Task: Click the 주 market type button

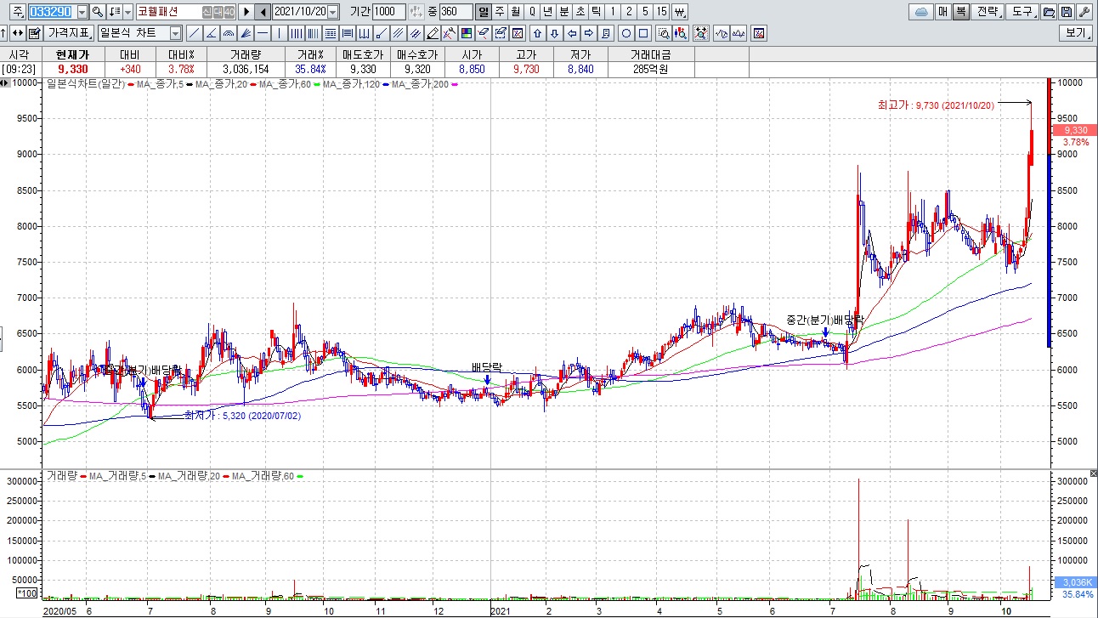Action: click(19, 12)
